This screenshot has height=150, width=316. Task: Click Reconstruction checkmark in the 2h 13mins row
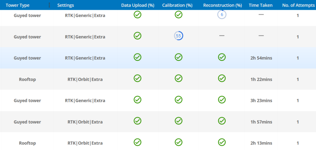click(x=222, y=142)
